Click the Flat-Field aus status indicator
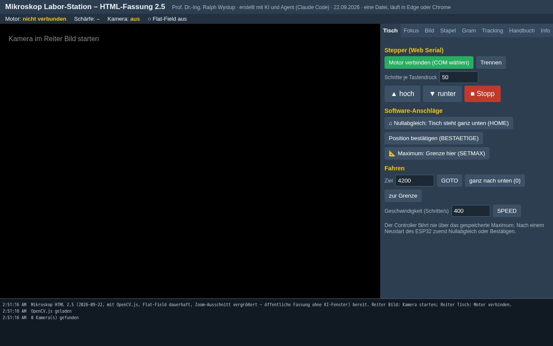 167,19
